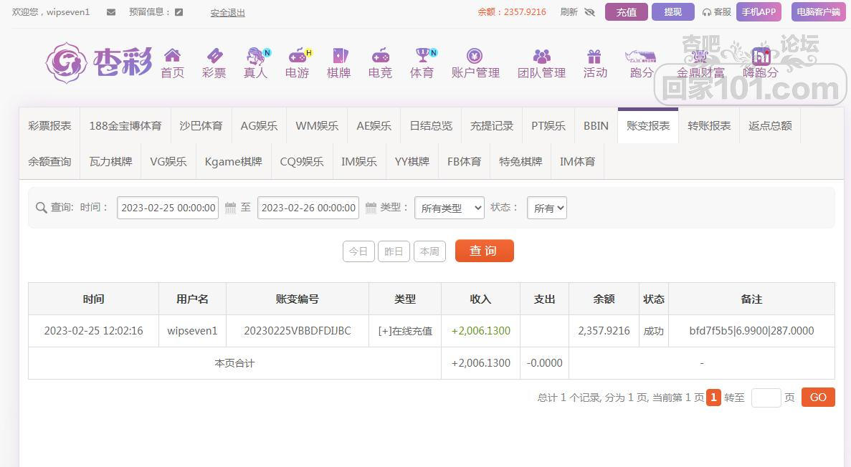
Task: Contact 客服 headset support
Action: coord(716,12)
